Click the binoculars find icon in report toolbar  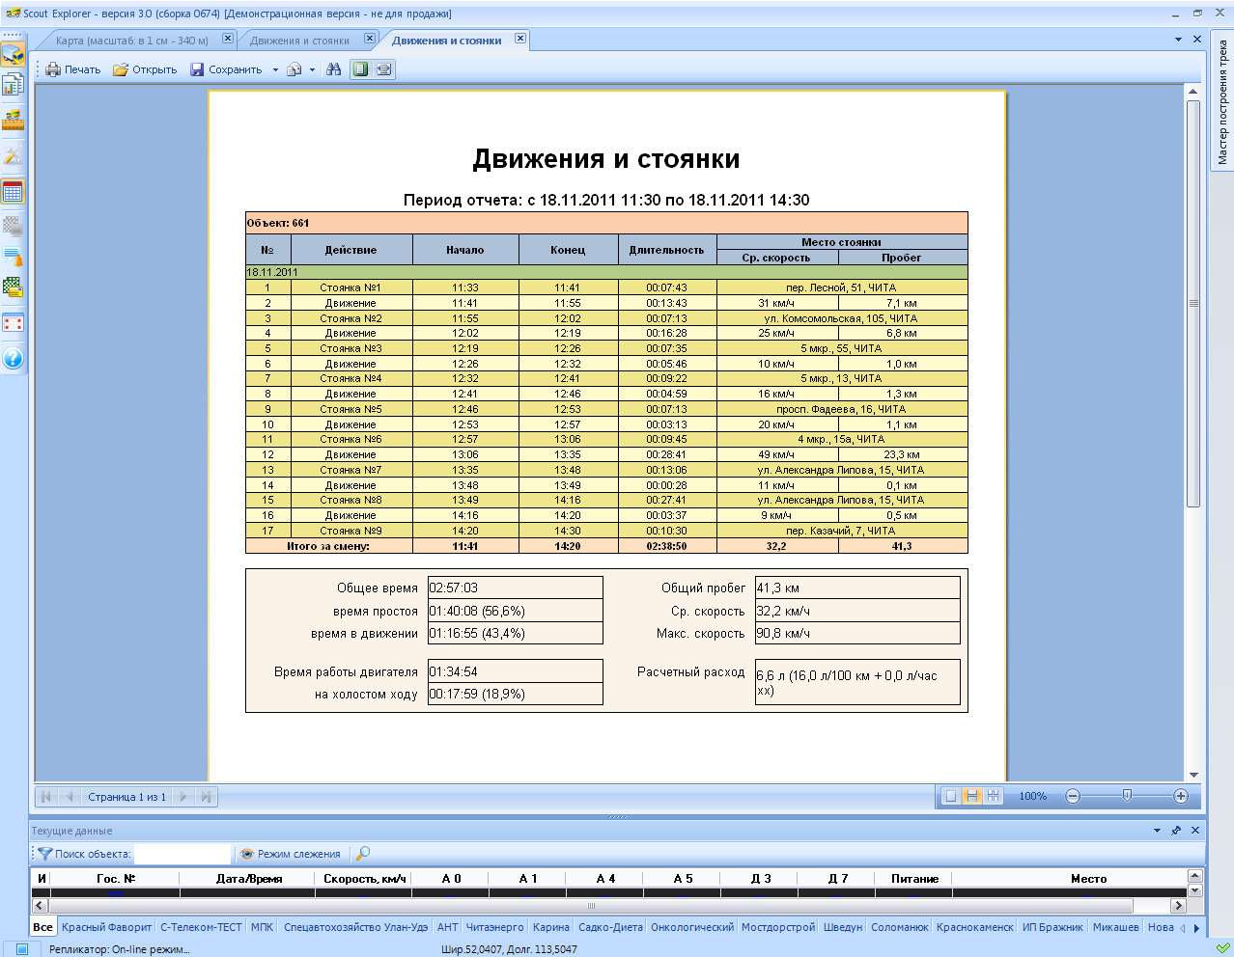(334, 69)
